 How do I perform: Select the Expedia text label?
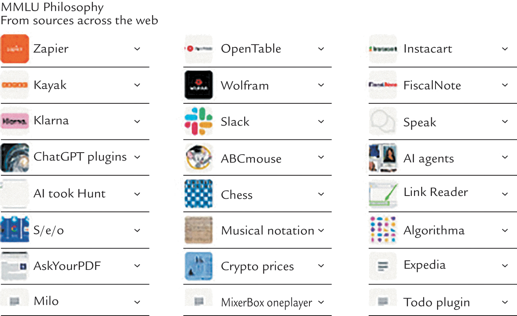click(x=424, y=265)
